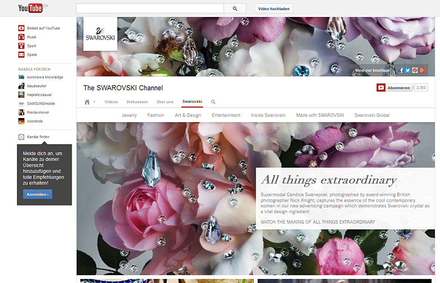Image resolution: width=440 pixels, height=283 pixels.
Task: Select the Art & Design category
Action: (188, 115)
